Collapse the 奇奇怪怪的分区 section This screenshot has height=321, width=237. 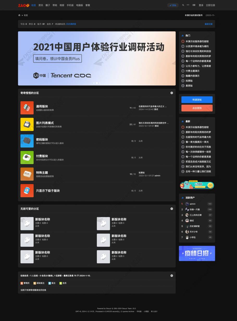172,93
